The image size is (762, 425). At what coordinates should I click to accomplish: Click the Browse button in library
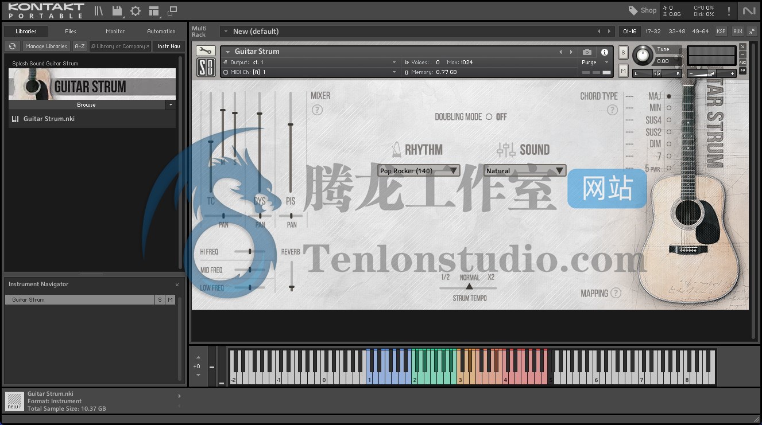87,105
